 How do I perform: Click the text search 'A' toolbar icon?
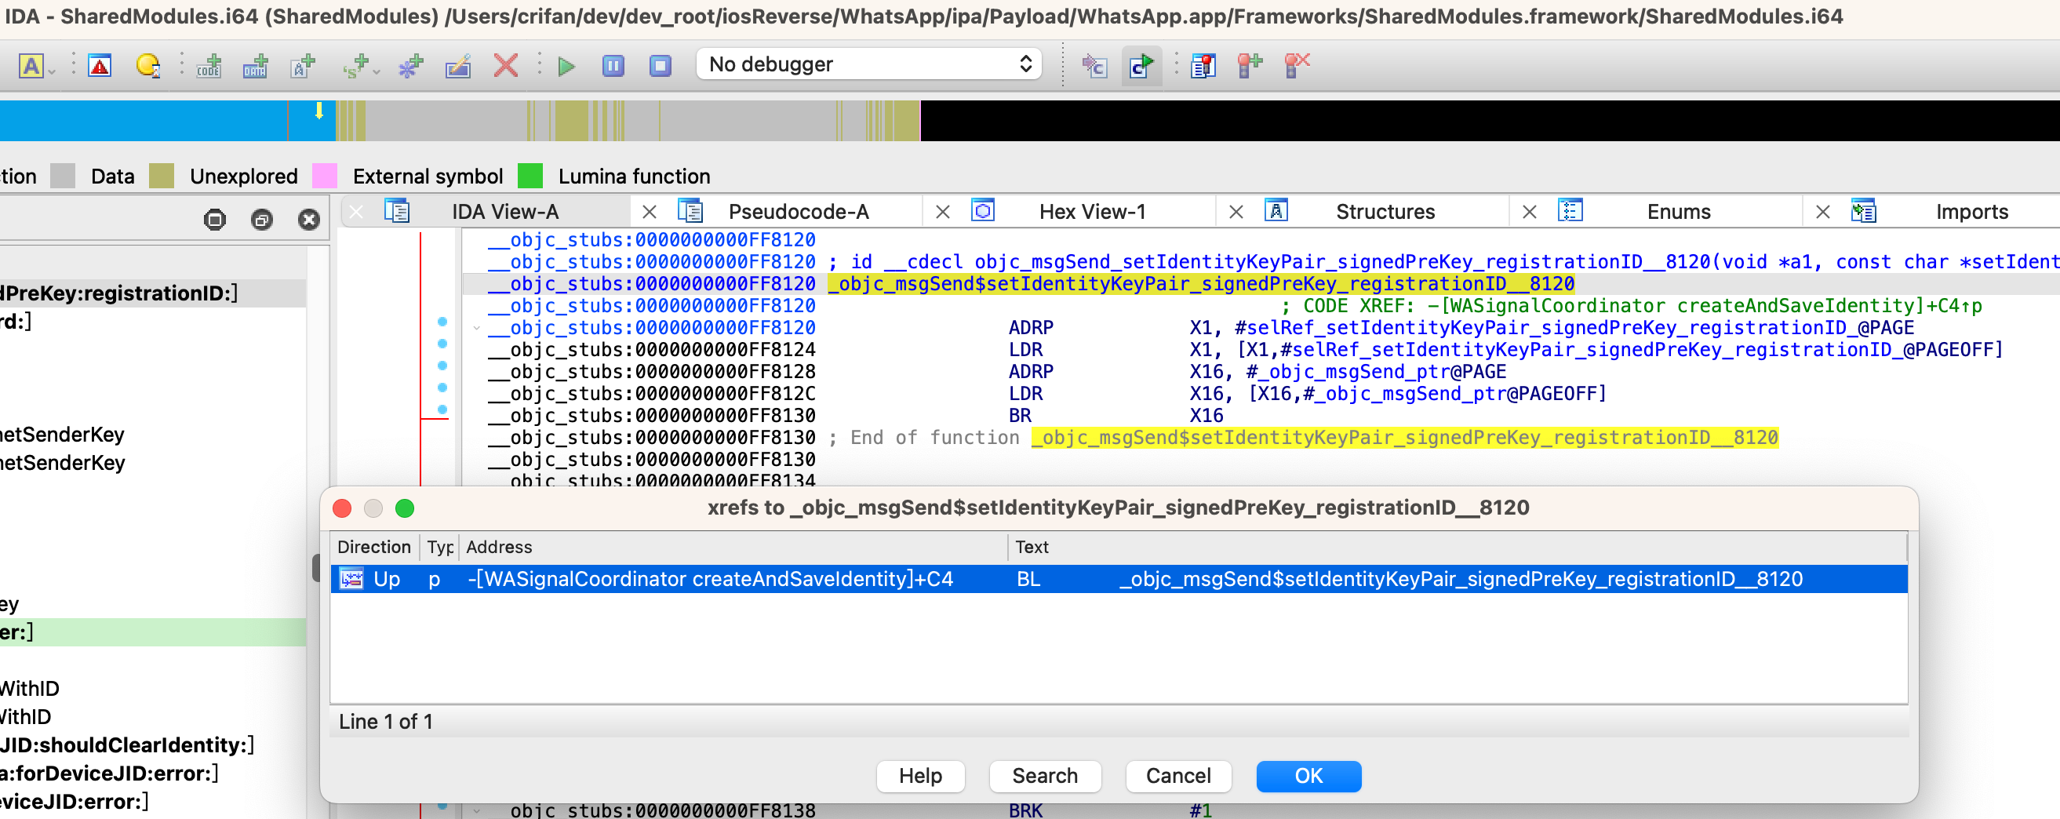31,65
